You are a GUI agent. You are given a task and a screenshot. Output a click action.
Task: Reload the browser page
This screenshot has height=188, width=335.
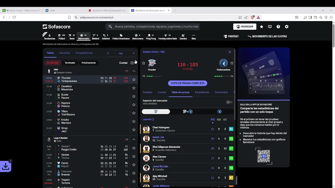pos(14,17)
